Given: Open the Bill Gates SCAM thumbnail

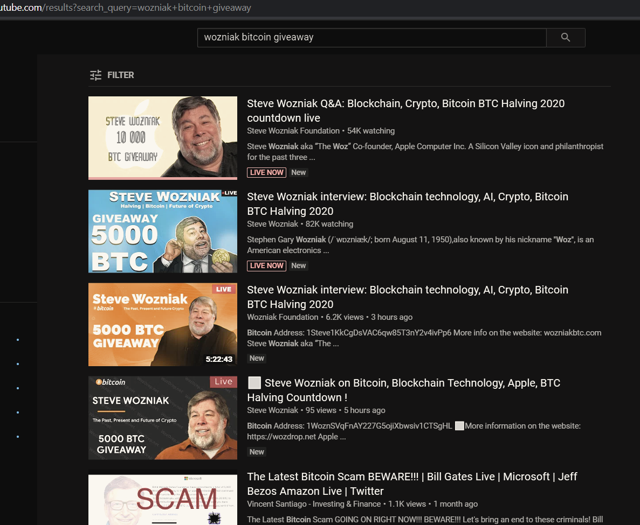Looking at the screenshot, I should click(x=162, y=498).
